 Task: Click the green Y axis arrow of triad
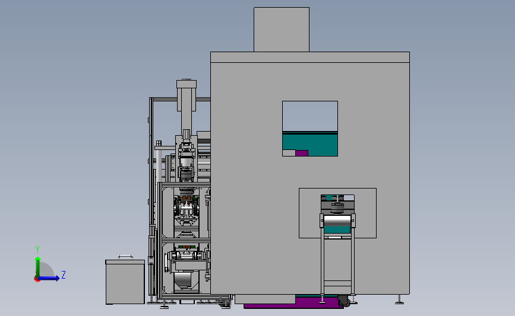(38, 266)
